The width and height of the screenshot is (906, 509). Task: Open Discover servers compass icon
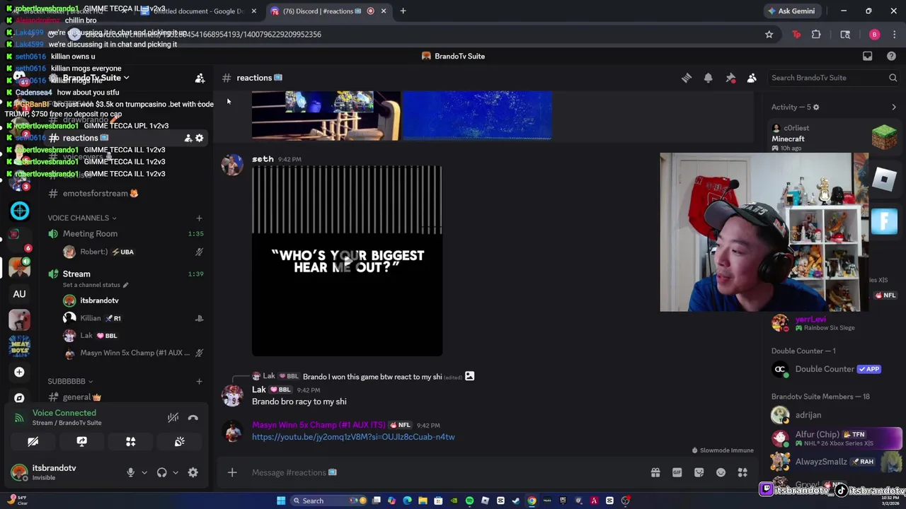19,398
